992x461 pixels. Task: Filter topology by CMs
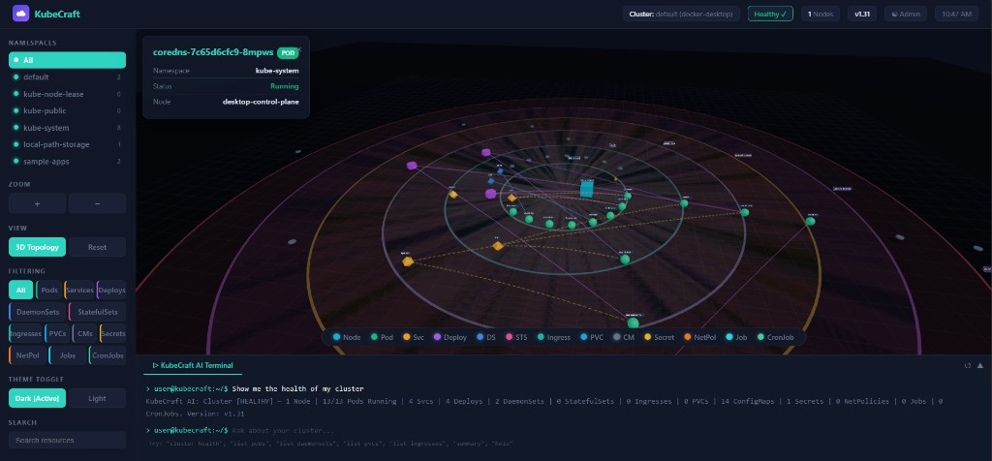pos(84,334)
